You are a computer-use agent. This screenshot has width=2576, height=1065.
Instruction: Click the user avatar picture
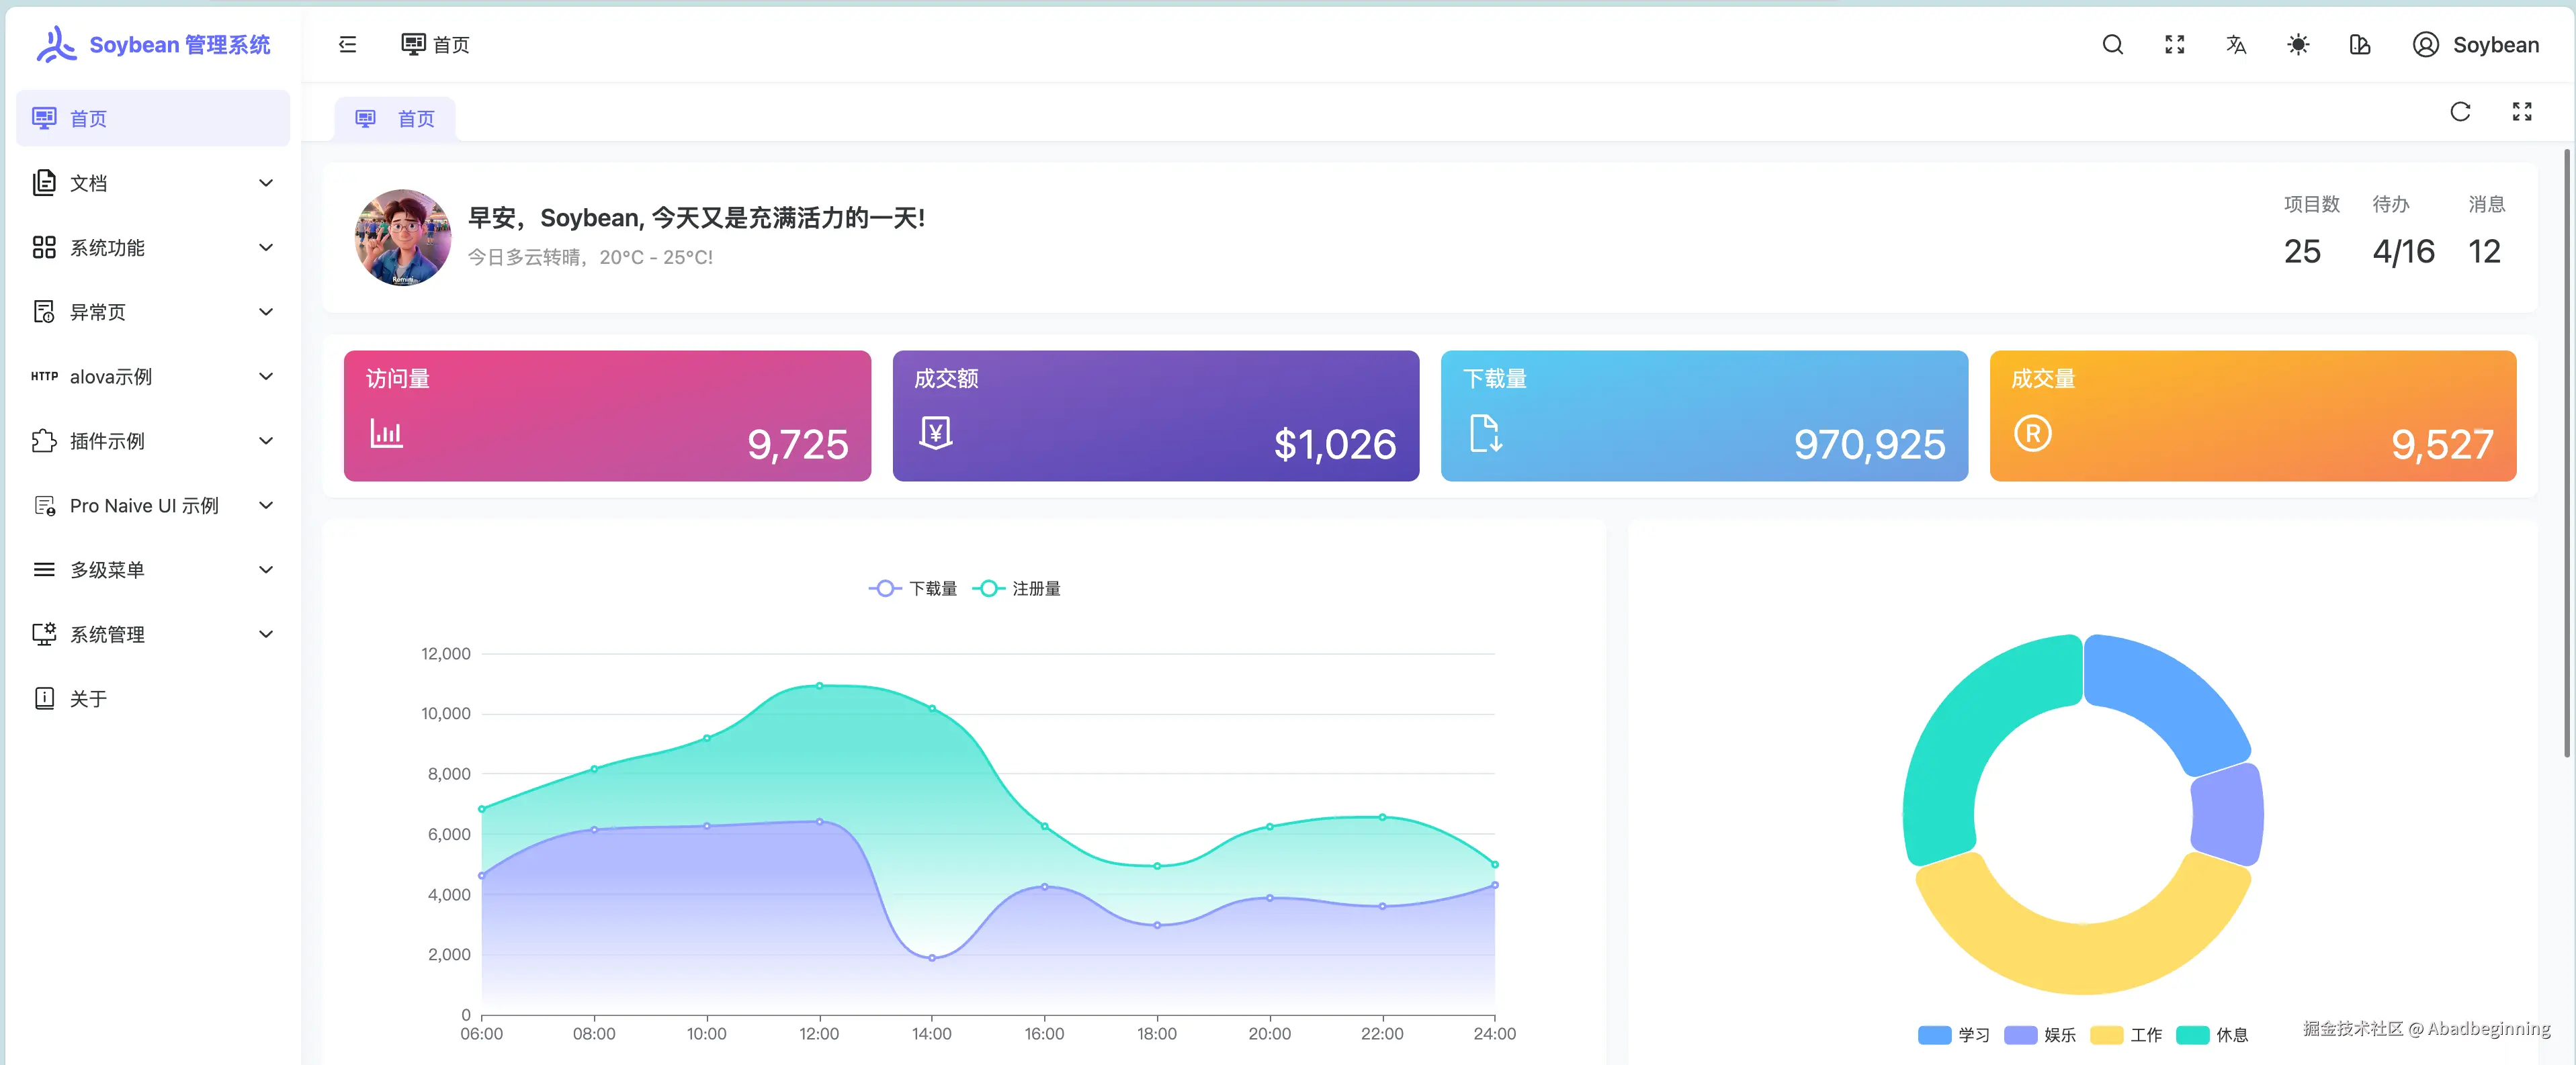[x=403, y=238]
